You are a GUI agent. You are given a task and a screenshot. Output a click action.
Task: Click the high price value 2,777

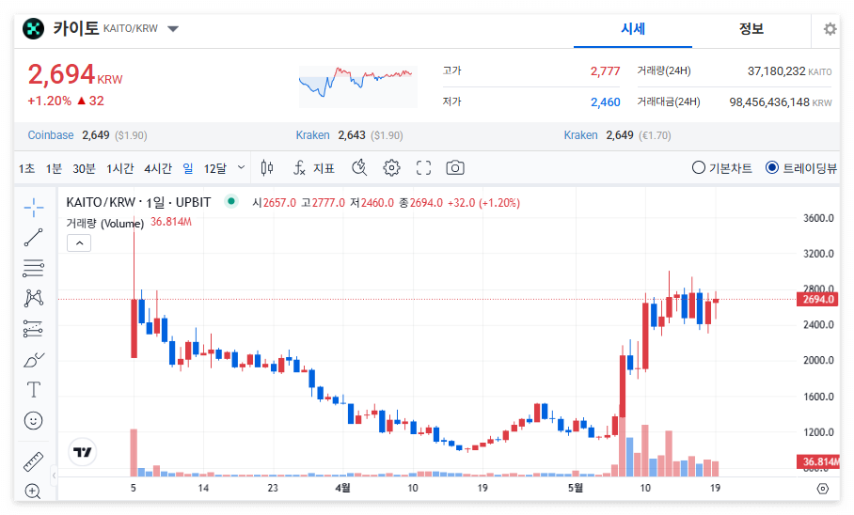point(605,71)
